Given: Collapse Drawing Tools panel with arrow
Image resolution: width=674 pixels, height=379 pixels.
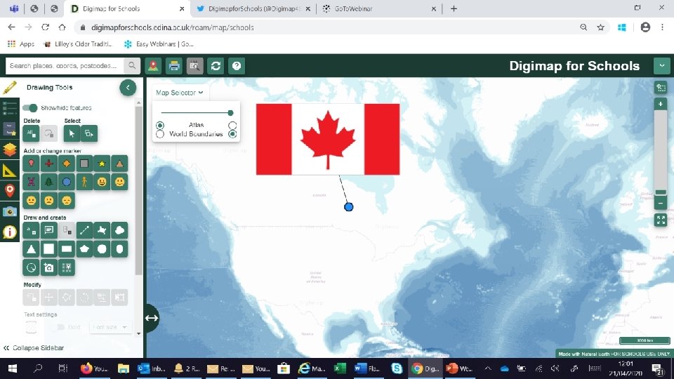Looking at the screenshot, I should click(x=128, y=88).
